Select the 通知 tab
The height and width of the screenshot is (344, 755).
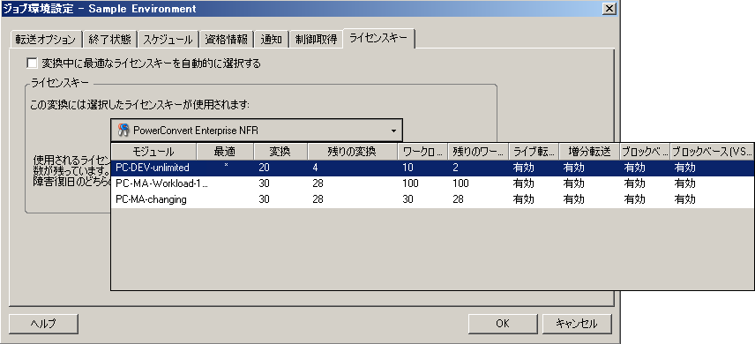pyautogui.click(x=271, y=40)
